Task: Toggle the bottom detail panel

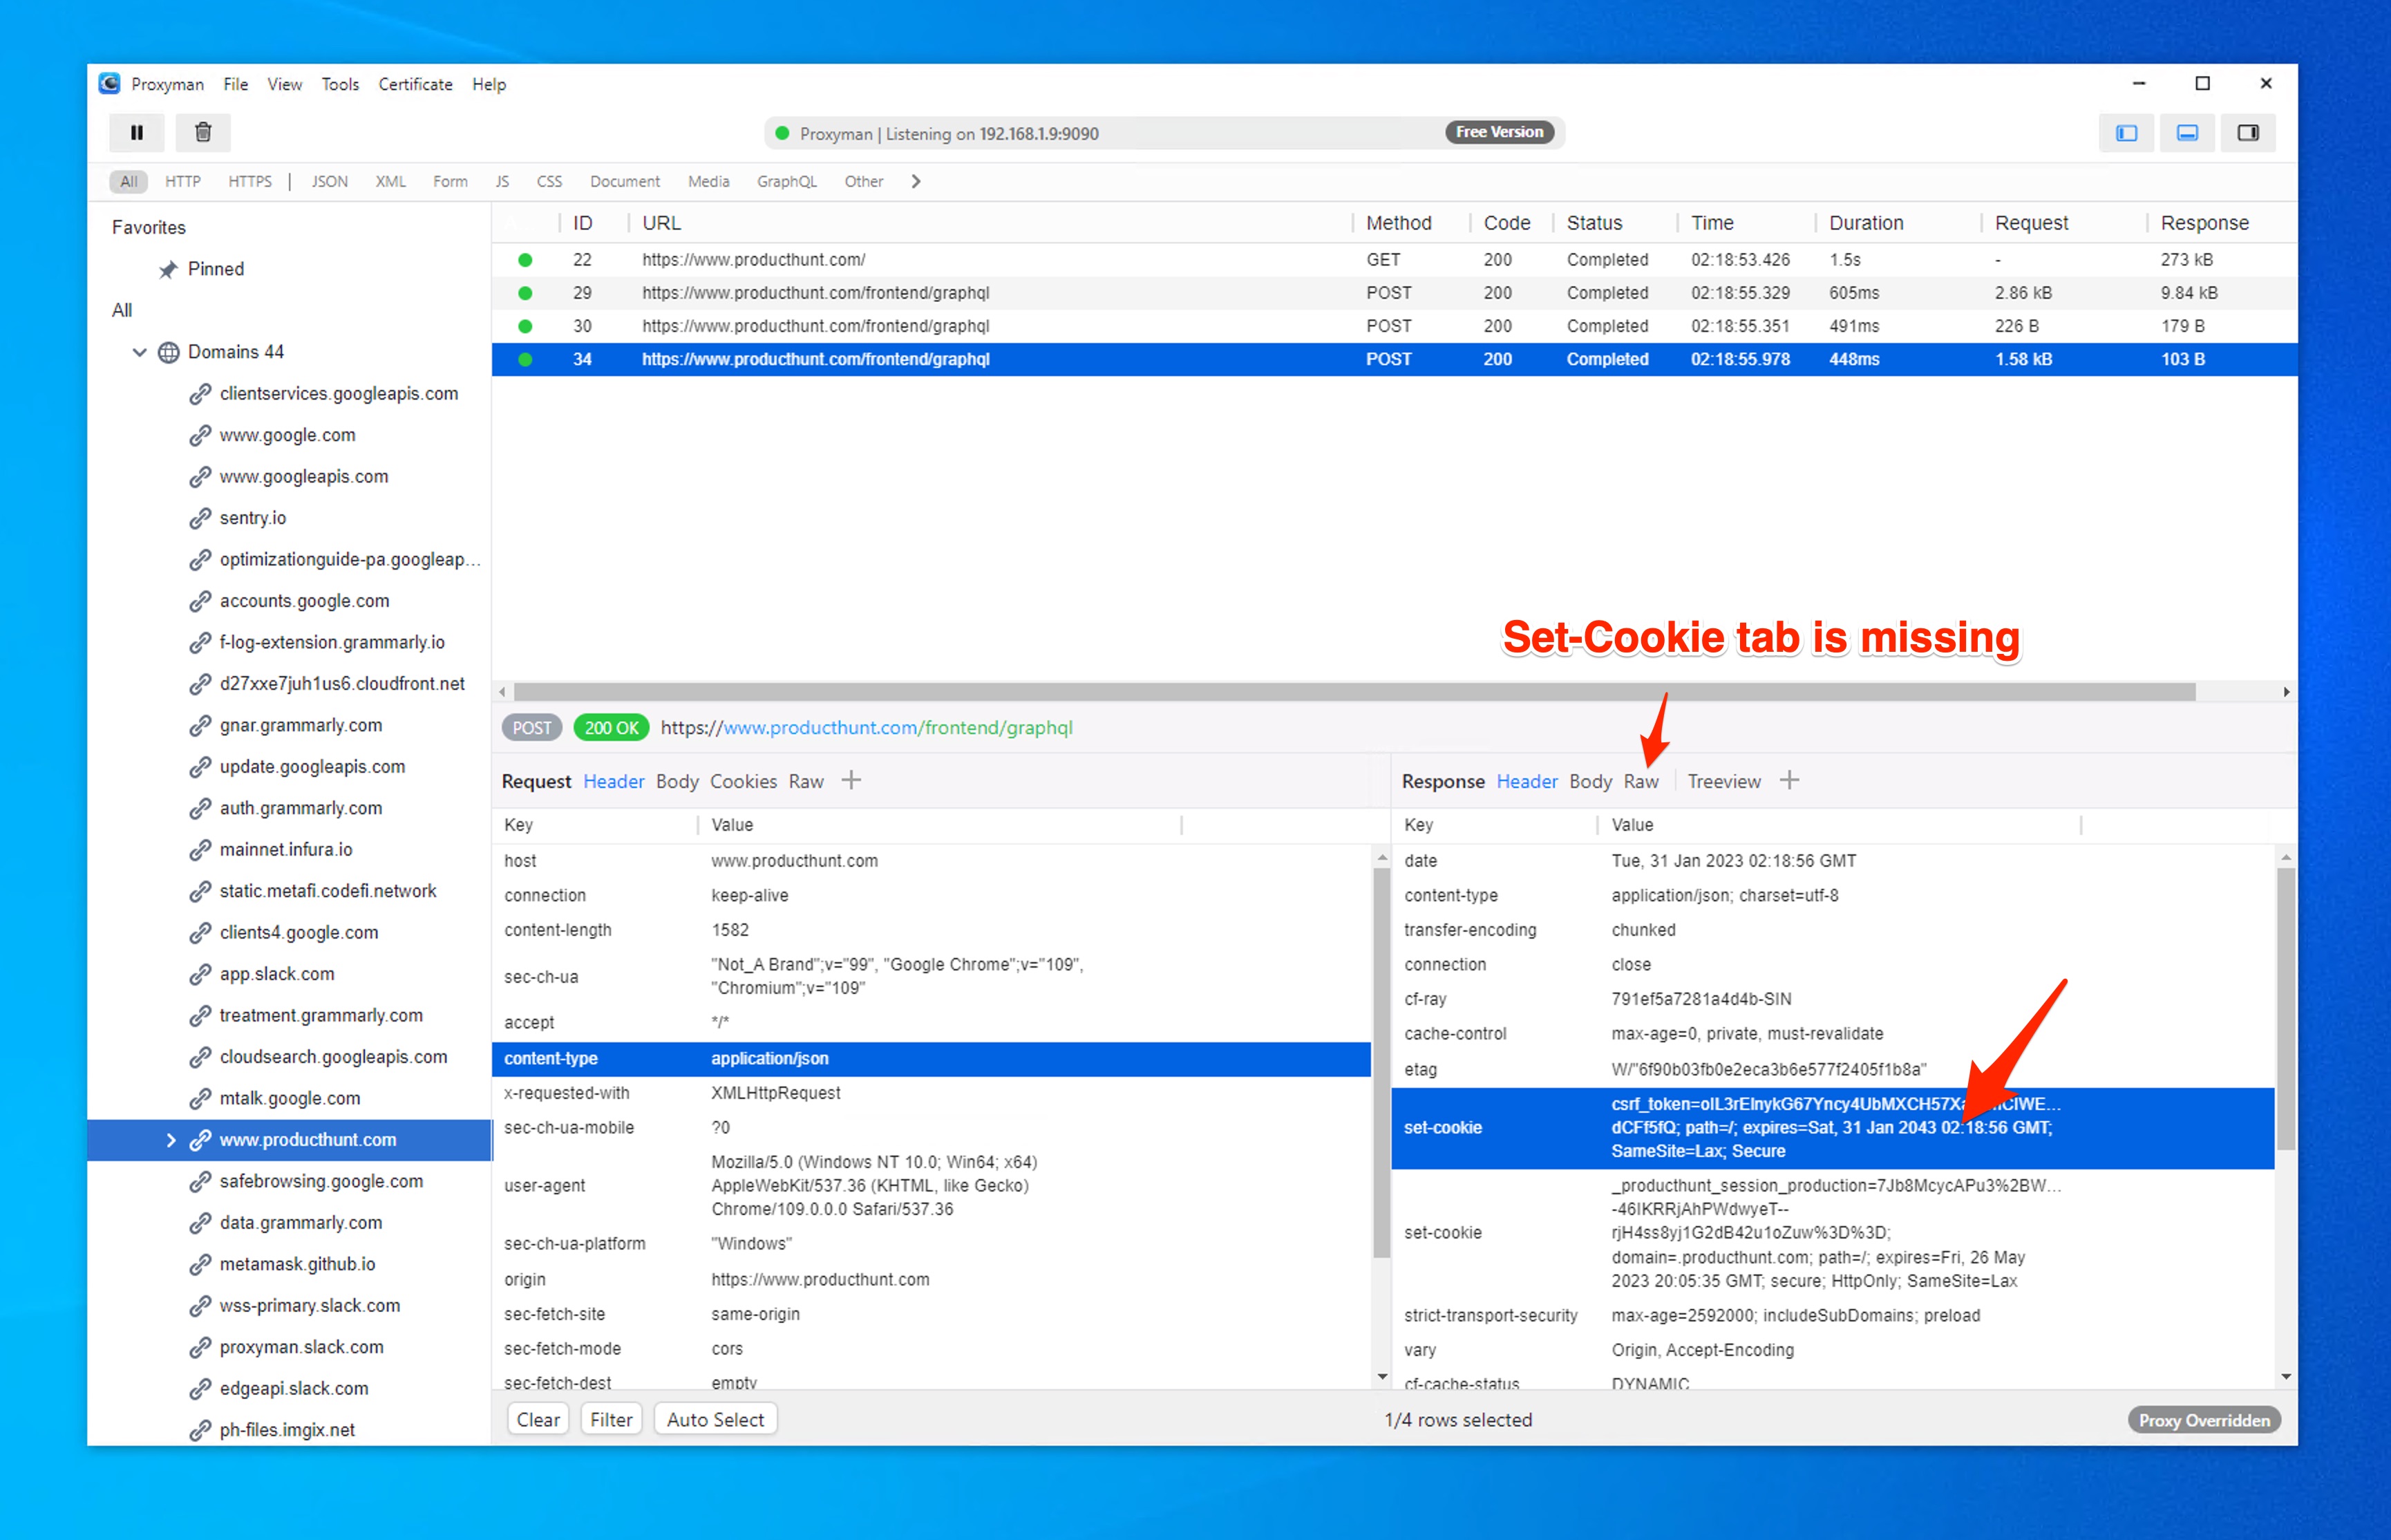Action: coord(2187,132)
